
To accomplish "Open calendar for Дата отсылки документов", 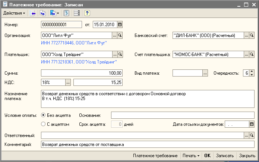I will 252,124.
